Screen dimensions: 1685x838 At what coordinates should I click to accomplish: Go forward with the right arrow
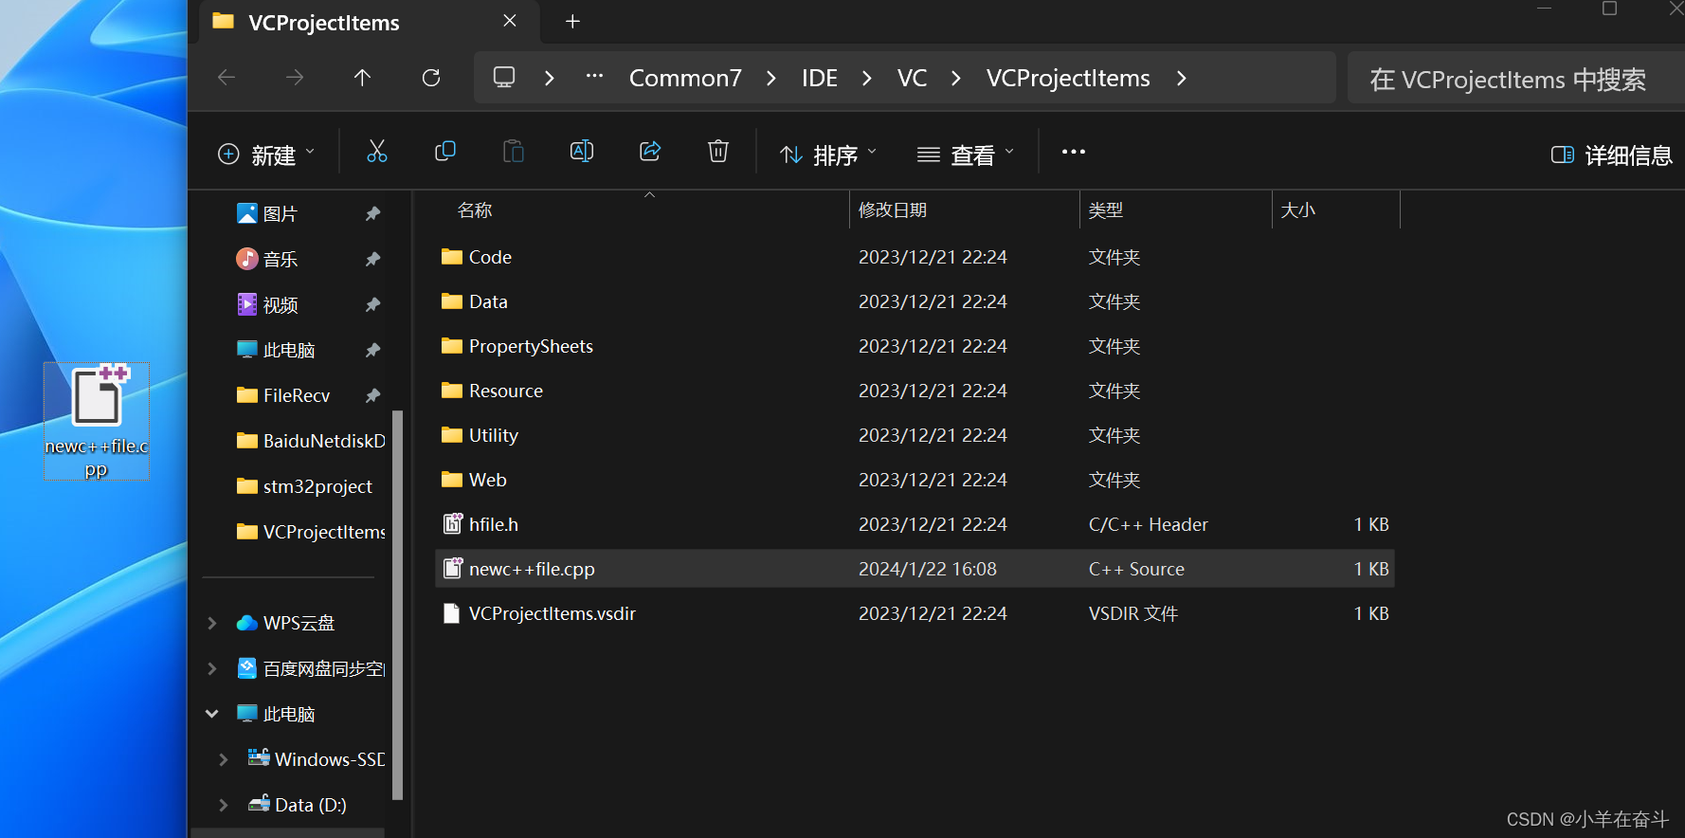pos(295,78)
